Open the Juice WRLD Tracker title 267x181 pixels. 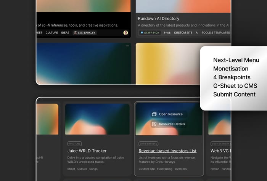pos(87,151)
